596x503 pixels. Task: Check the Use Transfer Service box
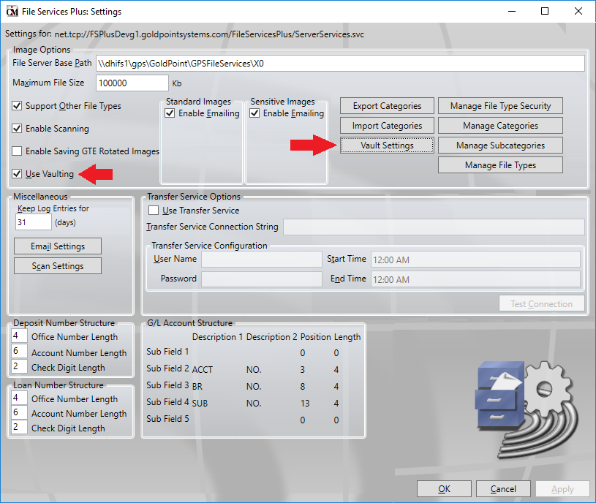(x=154, y=210)
